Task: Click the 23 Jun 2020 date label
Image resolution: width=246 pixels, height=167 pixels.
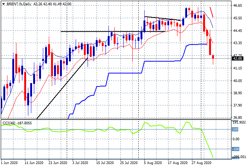Action: click(x=58, y=163)
